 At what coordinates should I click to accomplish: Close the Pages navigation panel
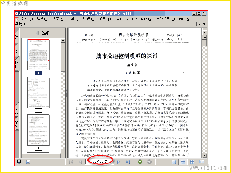click(x=59, y=33)
